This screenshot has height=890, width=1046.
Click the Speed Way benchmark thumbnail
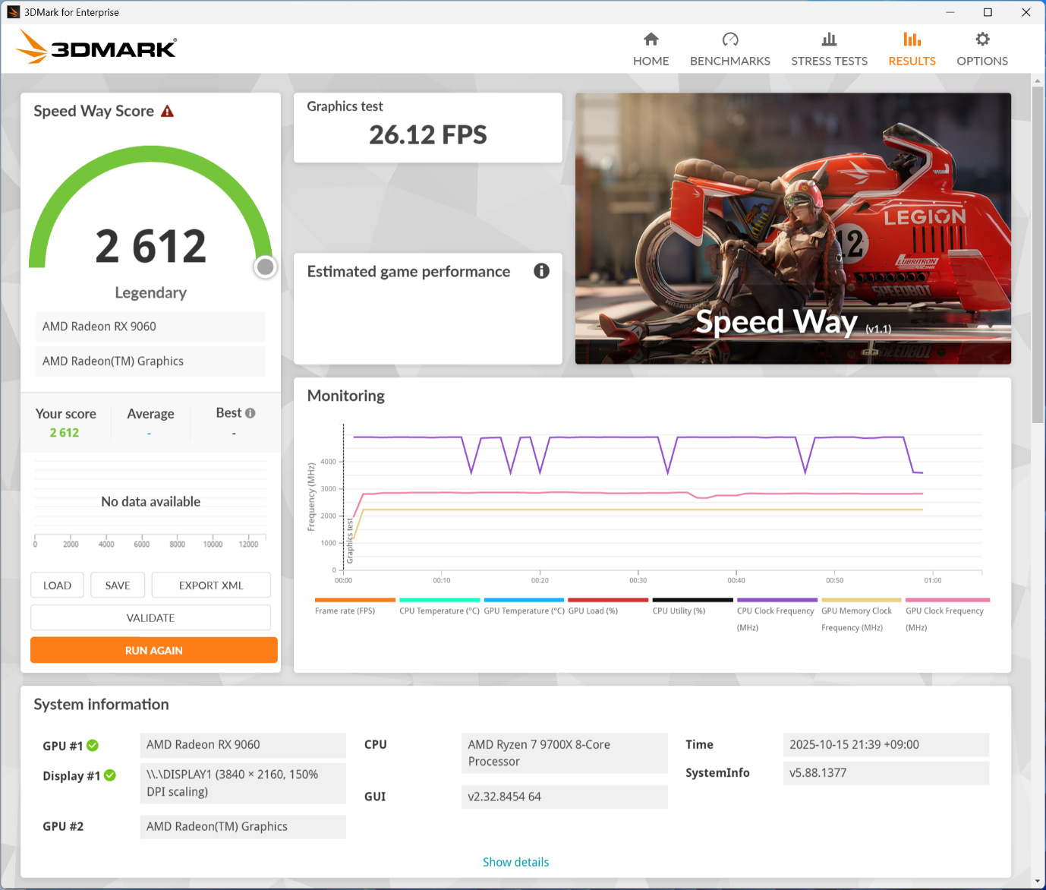[793, 229]
